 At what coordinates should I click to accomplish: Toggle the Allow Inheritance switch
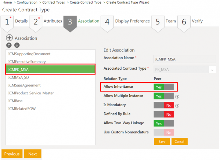pyautogui.click(x=163, y=87)
